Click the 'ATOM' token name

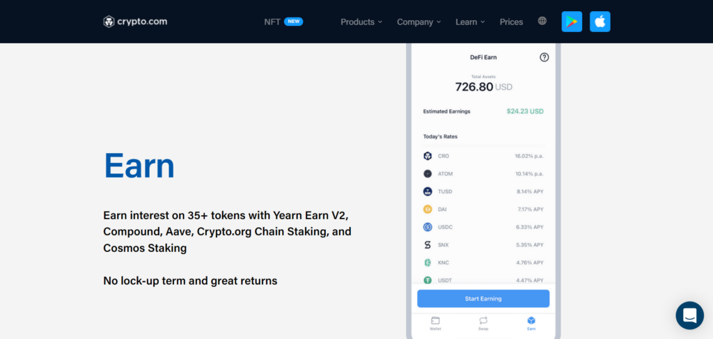tap(445, 173)
